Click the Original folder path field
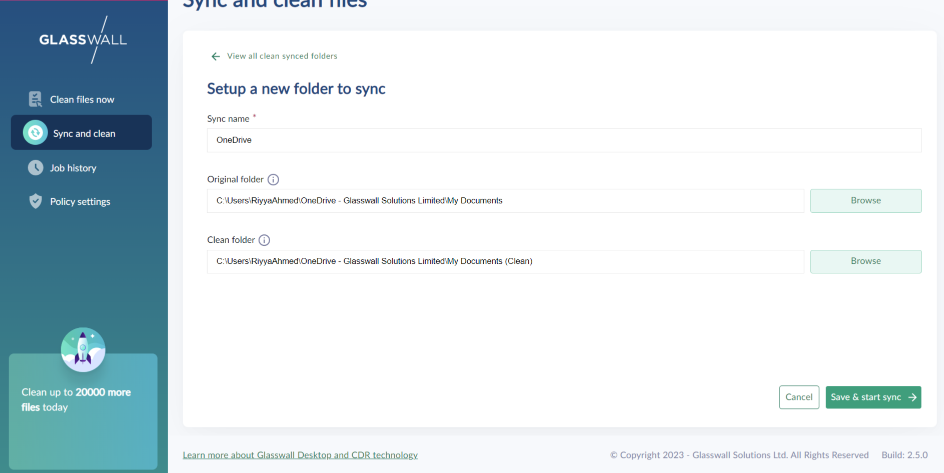The image size is (944, 473). (505, 201)
